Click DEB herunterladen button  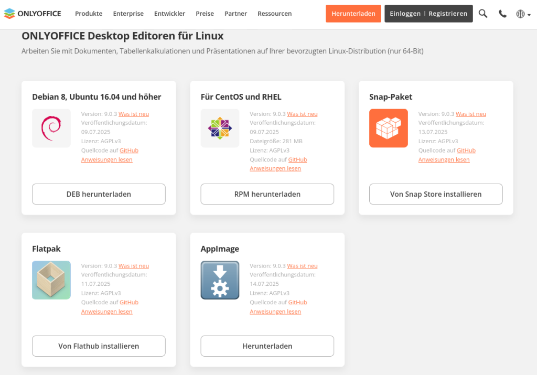(99, 194)
